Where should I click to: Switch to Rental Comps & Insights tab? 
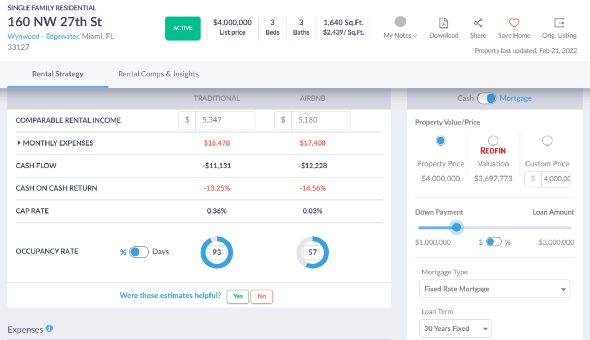(x=159, y=74)
